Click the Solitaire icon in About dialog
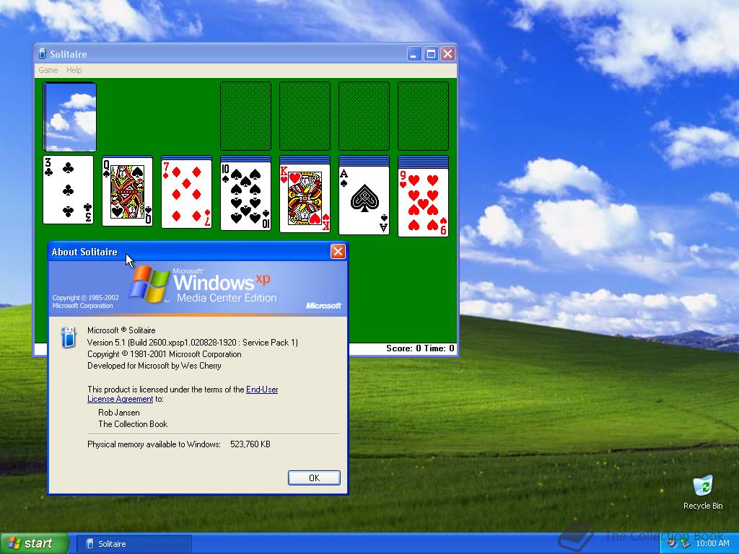The width and height of the screenshot is (739, 554). click(69, 338)
